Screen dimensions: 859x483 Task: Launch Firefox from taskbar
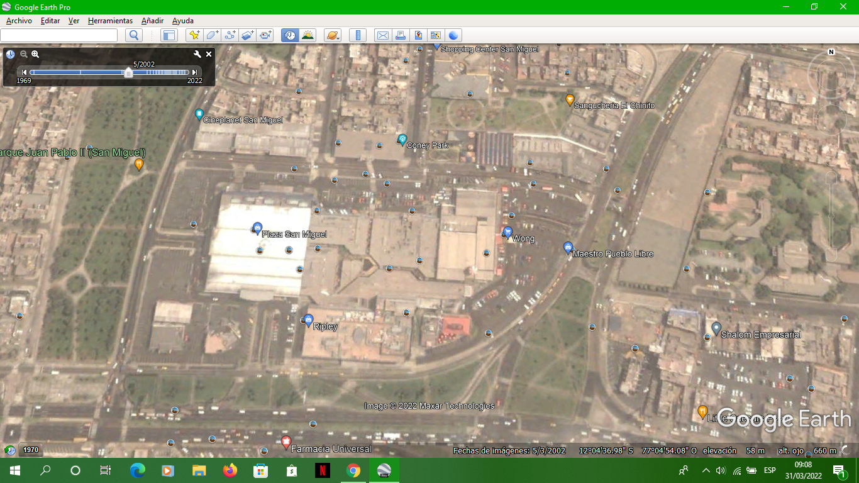tap(230, 470)
